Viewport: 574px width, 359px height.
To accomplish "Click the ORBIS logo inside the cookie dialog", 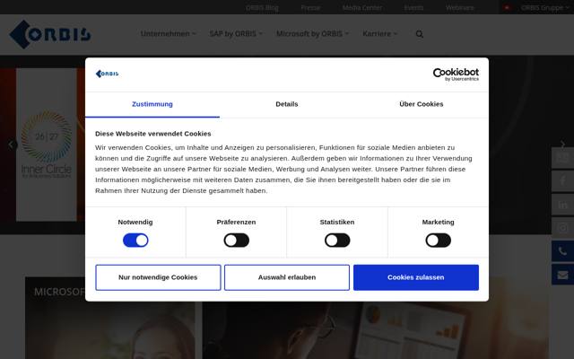I will (107, 74).
